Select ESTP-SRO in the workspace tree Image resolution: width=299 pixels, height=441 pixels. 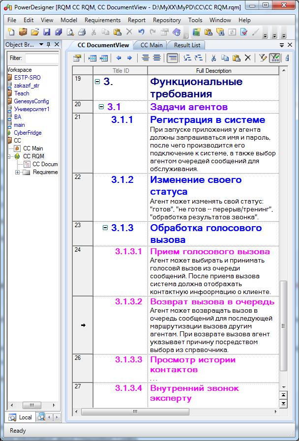click(x=27, y=78)
